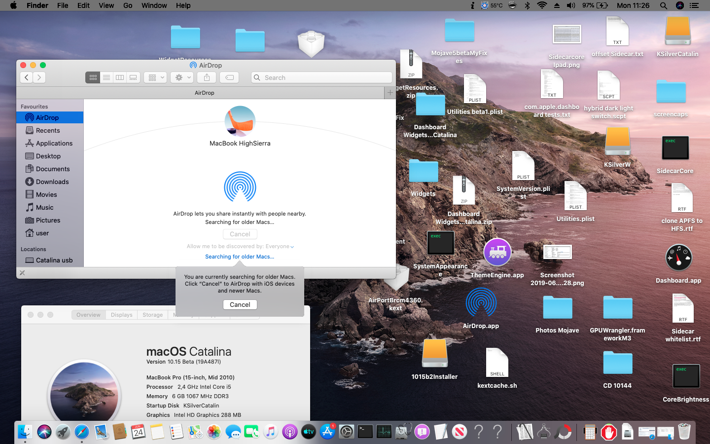Switch Finder to list view
Viewport: 710px width, 444px height.
pos(106,77)
